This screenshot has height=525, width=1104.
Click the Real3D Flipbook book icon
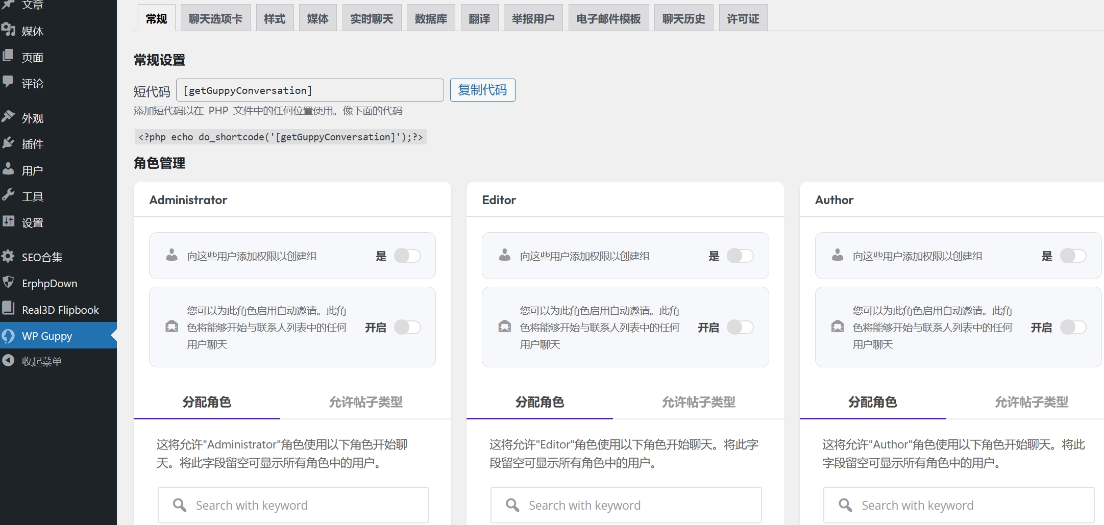[x=9, y=309]
